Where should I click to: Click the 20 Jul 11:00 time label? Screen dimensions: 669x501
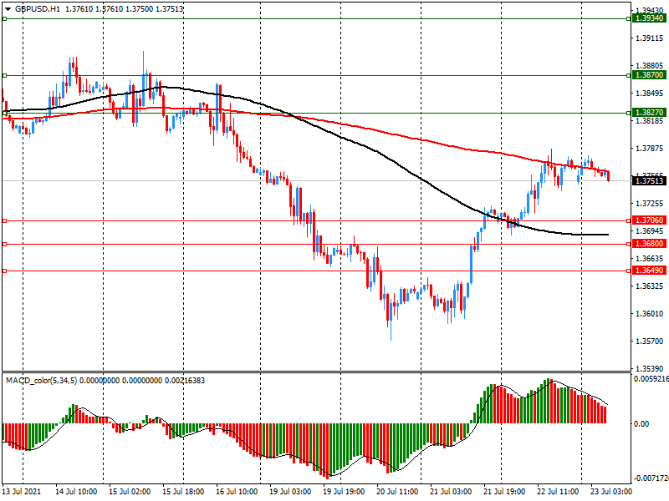(x=397, y=492)
